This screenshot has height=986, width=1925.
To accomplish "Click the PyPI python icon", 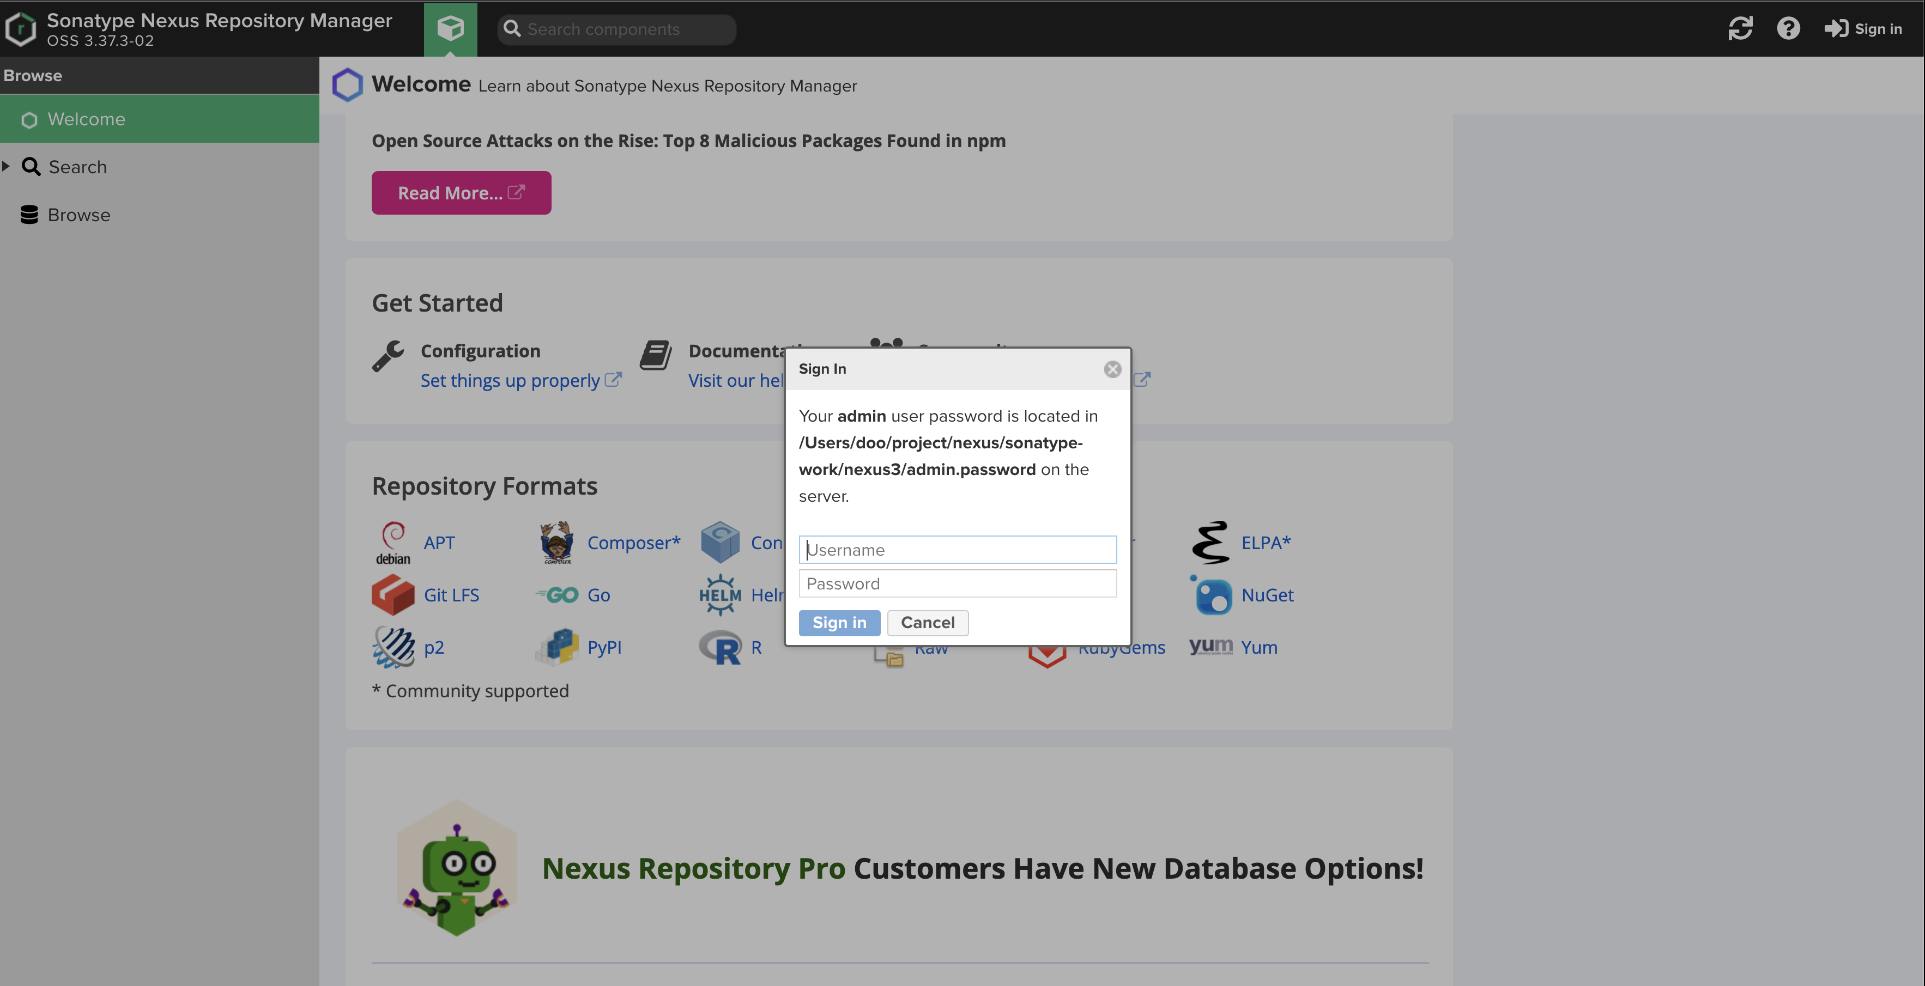I will (x=556, y=647).
